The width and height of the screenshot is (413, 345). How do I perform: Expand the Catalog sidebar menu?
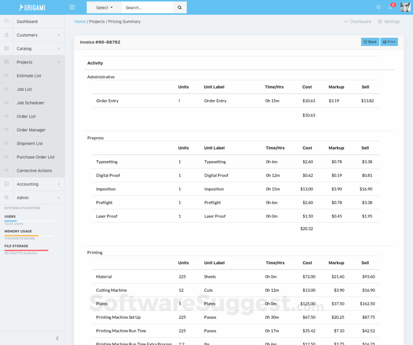pos(32,49)
